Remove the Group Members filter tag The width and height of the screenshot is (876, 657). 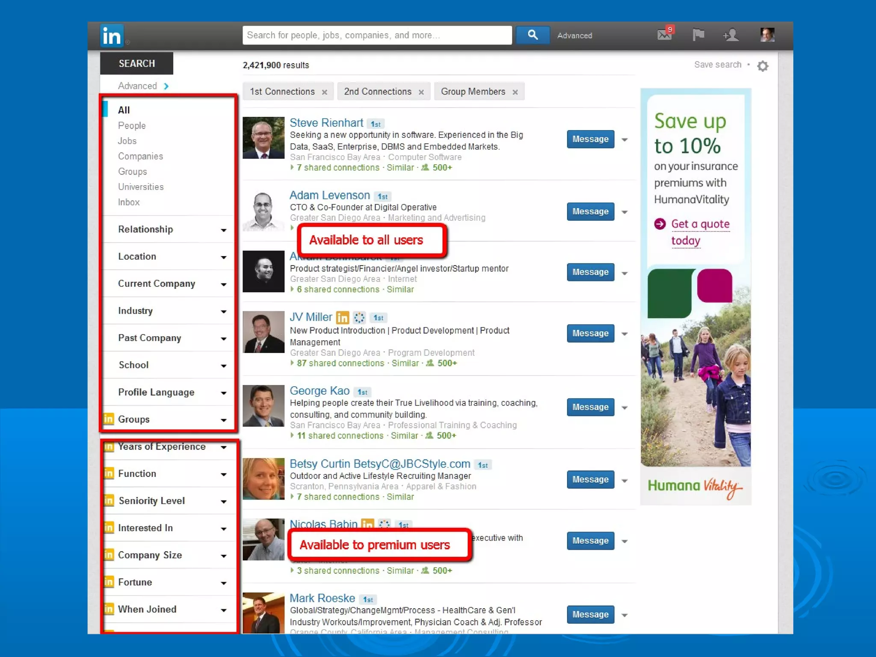coord(515,92)
